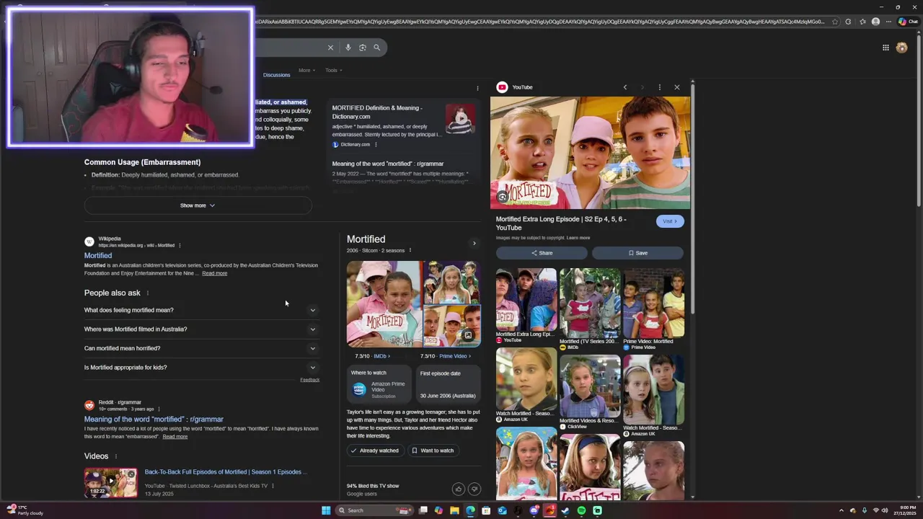
Task: Open more options in the image preview header
Action: (659, 87)
